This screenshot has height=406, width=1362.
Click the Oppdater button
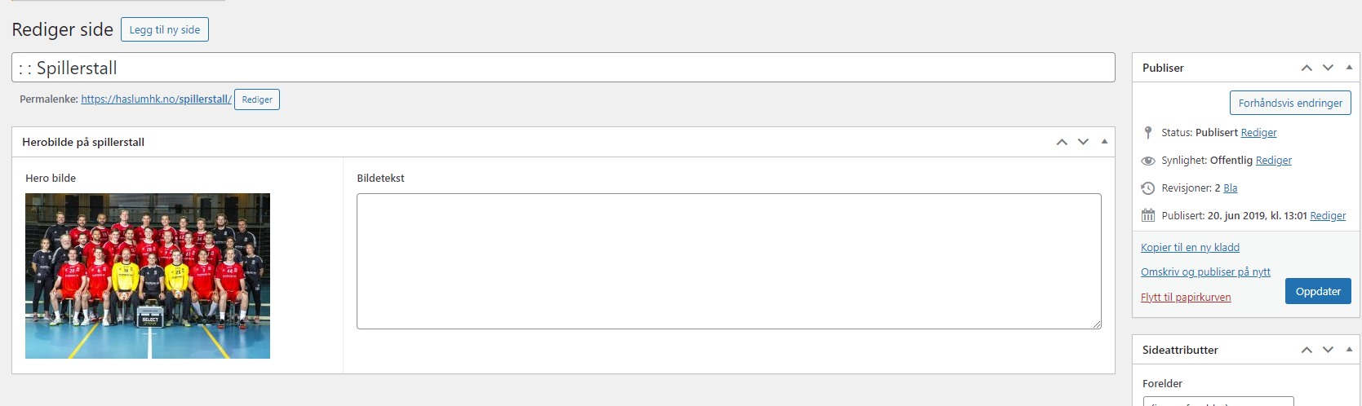point(1318,291)
